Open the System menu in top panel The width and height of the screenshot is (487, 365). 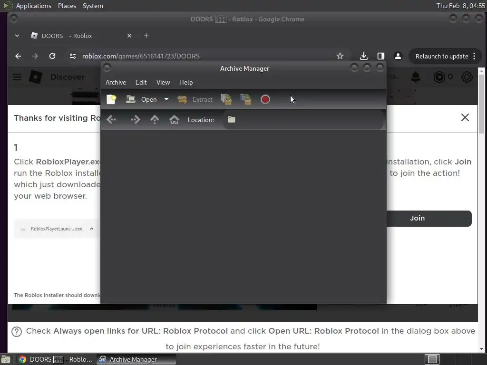pos(93,6)
